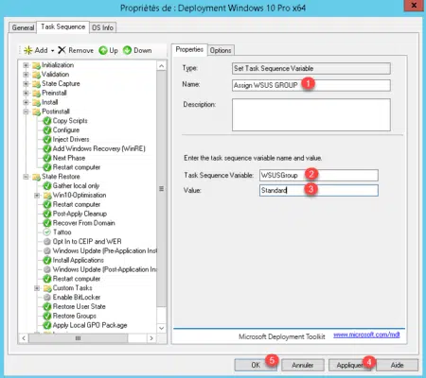Click the Install Applications step icon
The image size is (426, 378).
47,260
